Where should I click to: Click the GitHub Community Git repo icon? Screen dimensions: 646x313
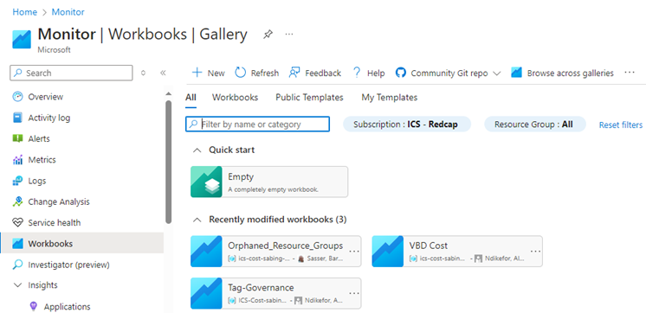400,73
